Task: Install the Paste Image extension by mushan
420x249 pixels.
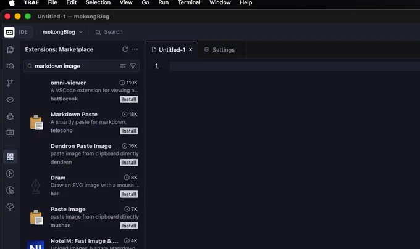Action: click(129, 226)
